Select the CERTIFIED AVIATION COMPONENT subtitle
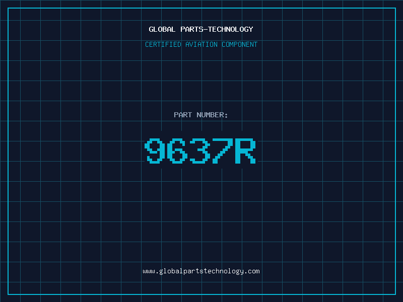403x302 pixels. [201, 44]
